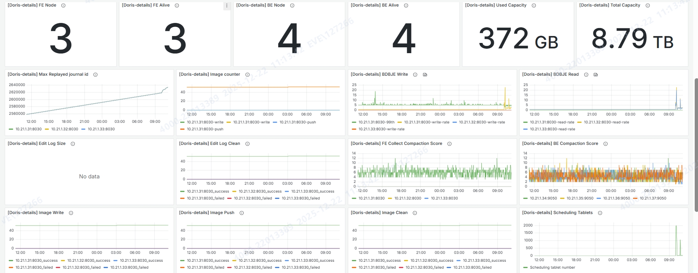Click the Scheduling tablet number legend label

(552, 268)
